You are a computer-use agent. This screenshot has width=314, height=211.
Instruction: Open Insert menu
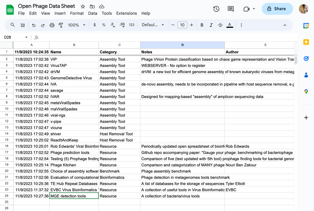[60, 13]
